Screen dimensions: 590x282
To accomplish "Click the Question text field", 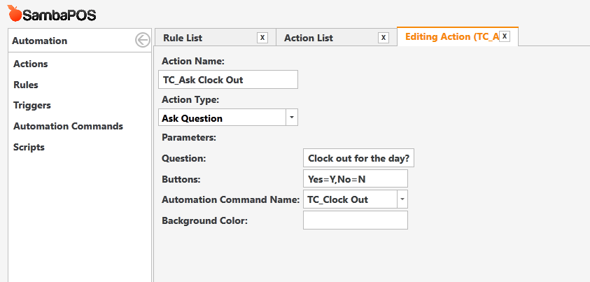I will tap(358, 158).
